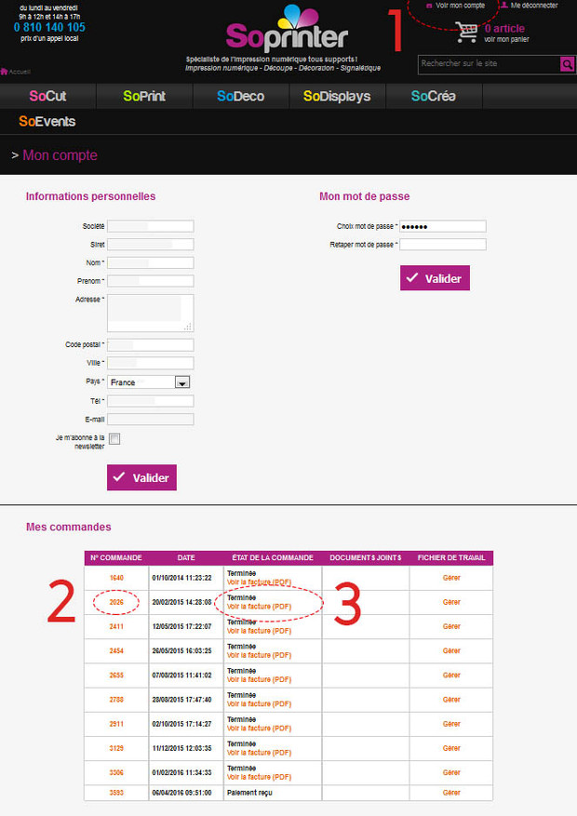577x816 pixels.
Task: Open order number 2911
Action: [x=116, y=724]
